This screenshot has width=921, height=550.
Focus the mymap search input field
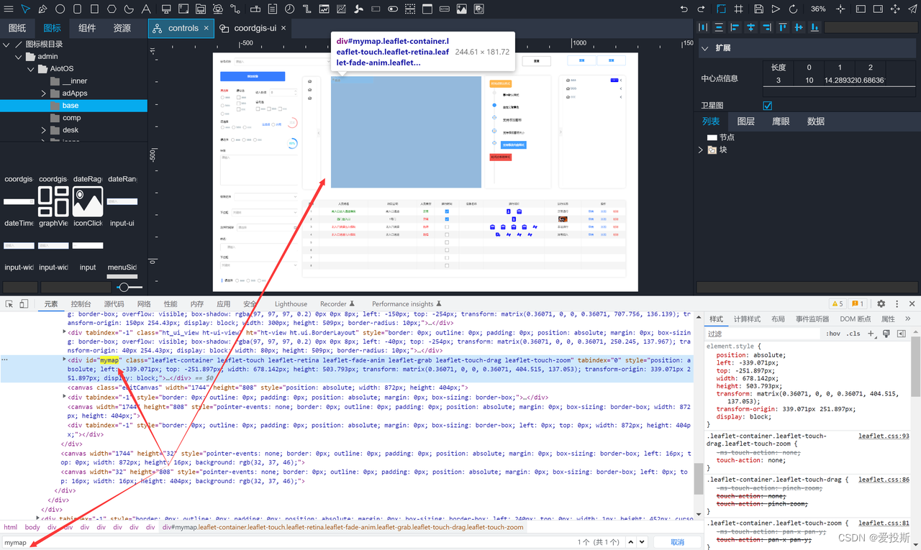coord(288,542)
